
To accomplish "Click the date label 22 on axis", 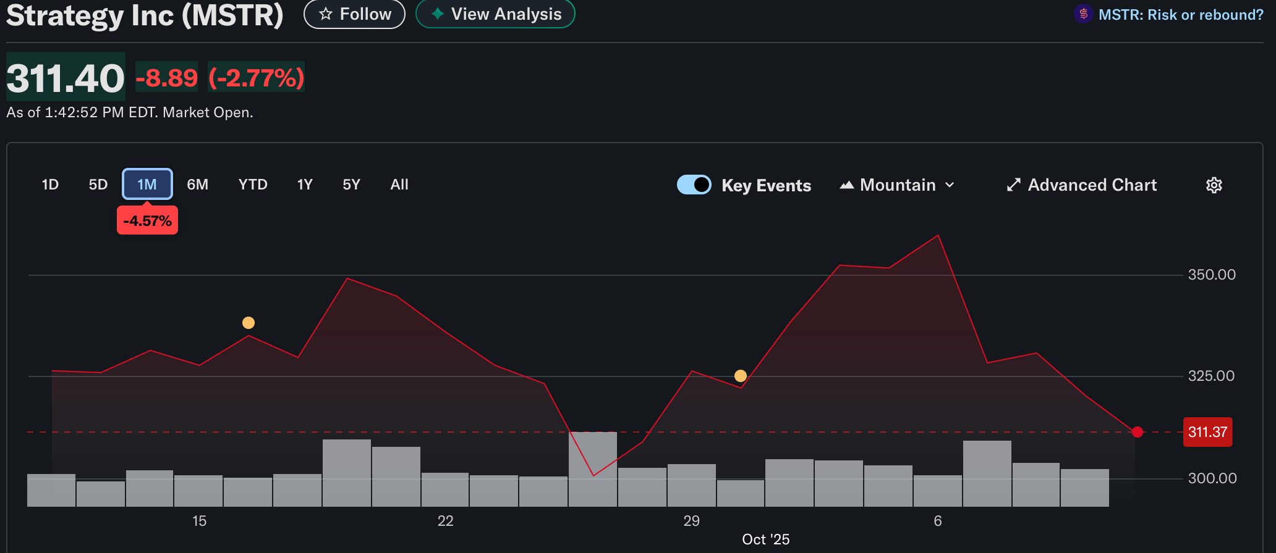I will [445, 521].
